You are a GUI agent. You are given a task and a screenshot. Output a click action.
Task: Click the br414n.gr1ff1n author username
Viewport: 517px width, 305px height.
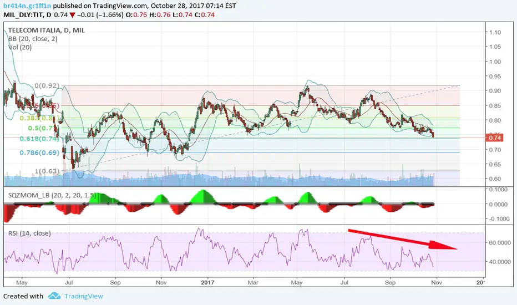coord(27,6)
